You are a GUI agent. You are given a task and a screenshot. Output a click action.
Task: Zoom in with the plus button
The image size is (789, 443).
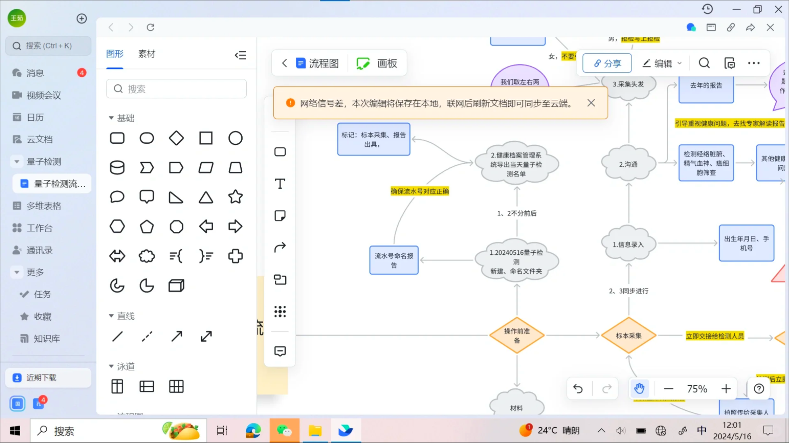(x=726, y=389)
